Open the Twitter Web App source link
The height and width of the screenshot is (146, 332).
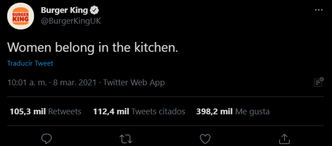click(134, 82)
